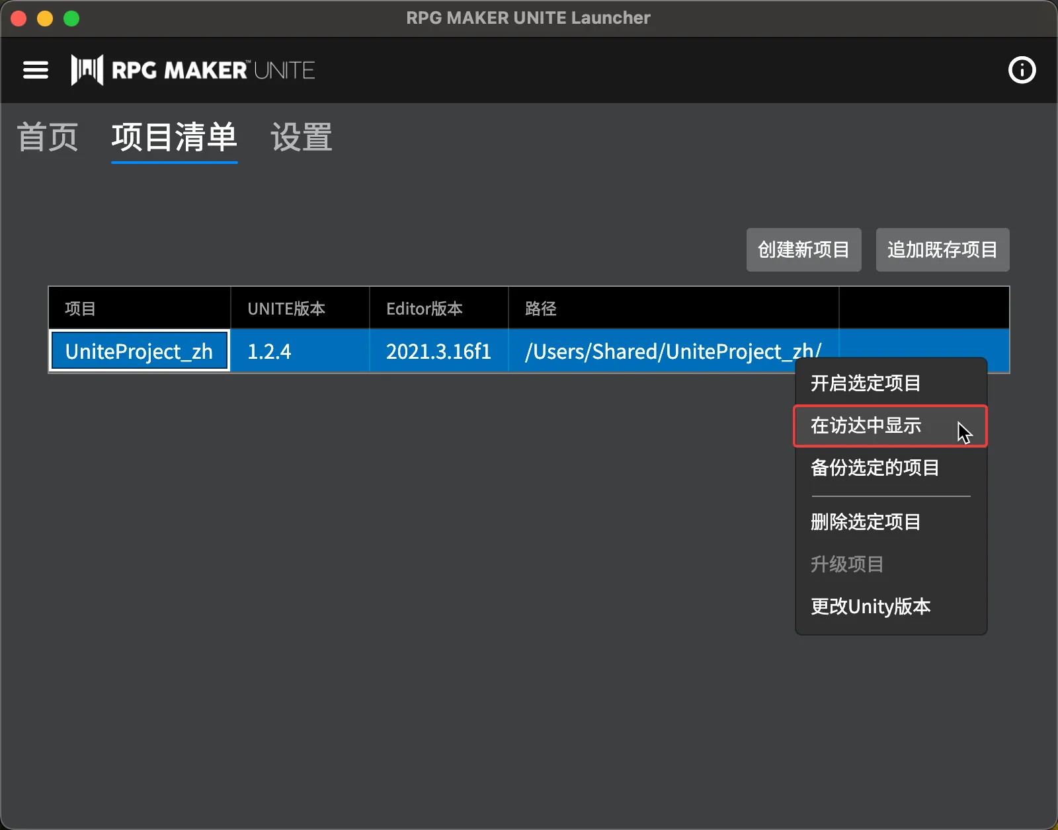1058x830 pixels.
Task: Click the /Users/Shared/UniteProject_zh/ path cell
Action: coord(673,351)
